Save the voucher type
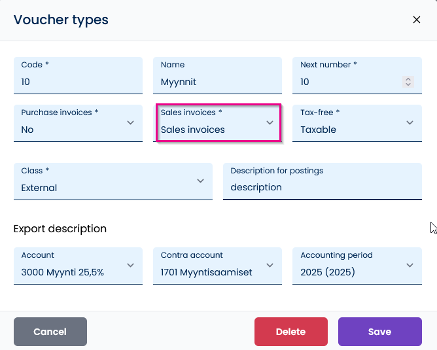 [380, 332]
